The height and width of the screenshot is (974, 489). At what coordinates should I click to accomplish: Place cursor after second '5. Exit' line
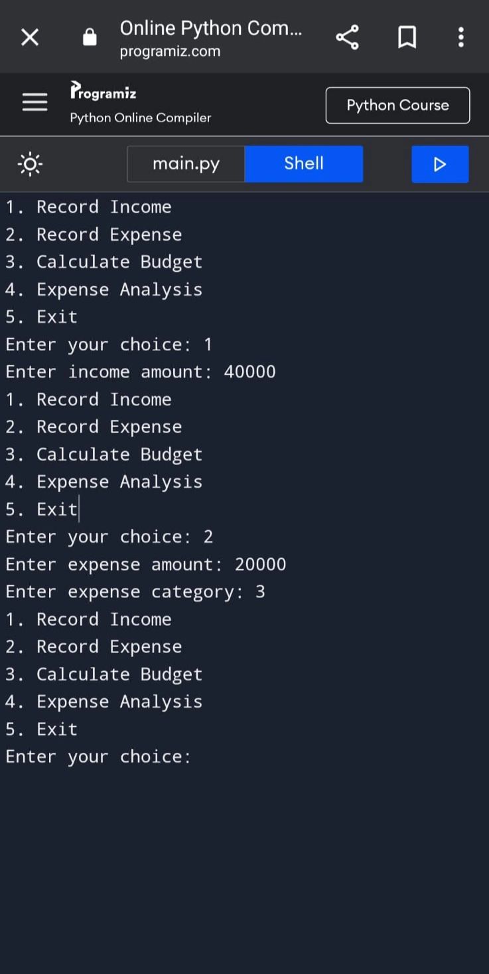79,510
